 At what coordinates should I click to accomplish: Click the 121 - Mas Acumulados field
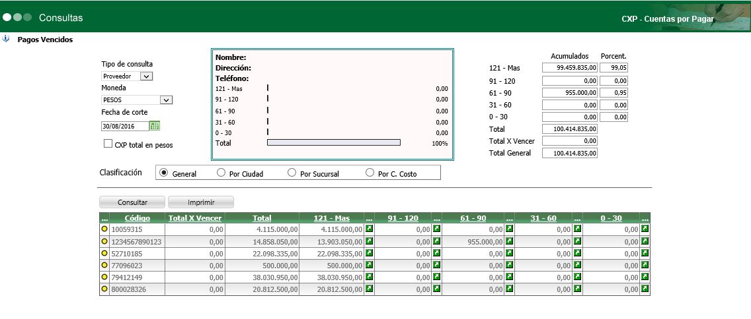(x=570, y=68)
